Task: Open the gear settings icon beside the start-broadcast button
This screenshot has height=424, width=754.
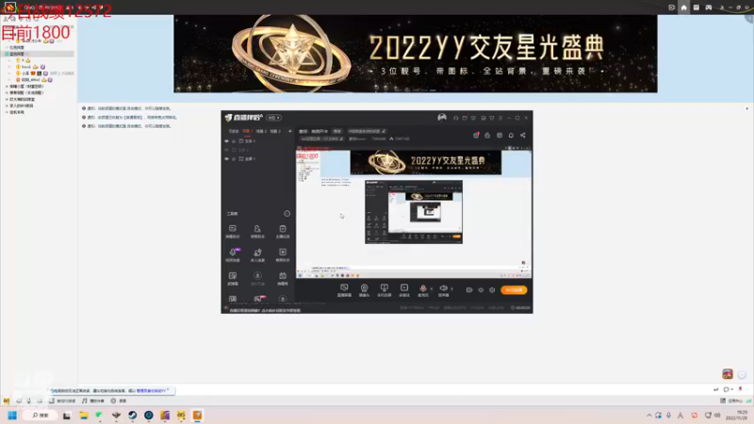Action: [x=492, y=290]
